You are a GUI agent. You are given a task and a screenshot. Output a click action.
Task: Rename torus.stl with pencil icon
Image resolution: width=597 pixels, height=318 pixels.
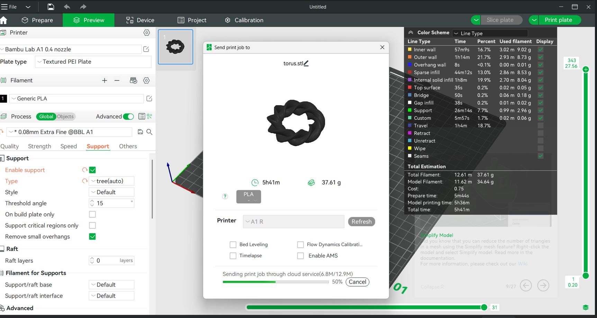[x=306, y=63]
